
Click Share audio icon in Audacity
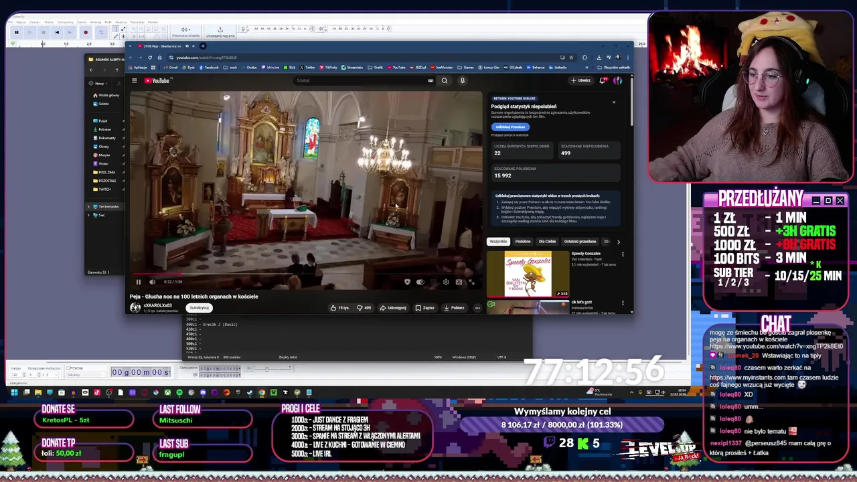[x=220, y=32]
